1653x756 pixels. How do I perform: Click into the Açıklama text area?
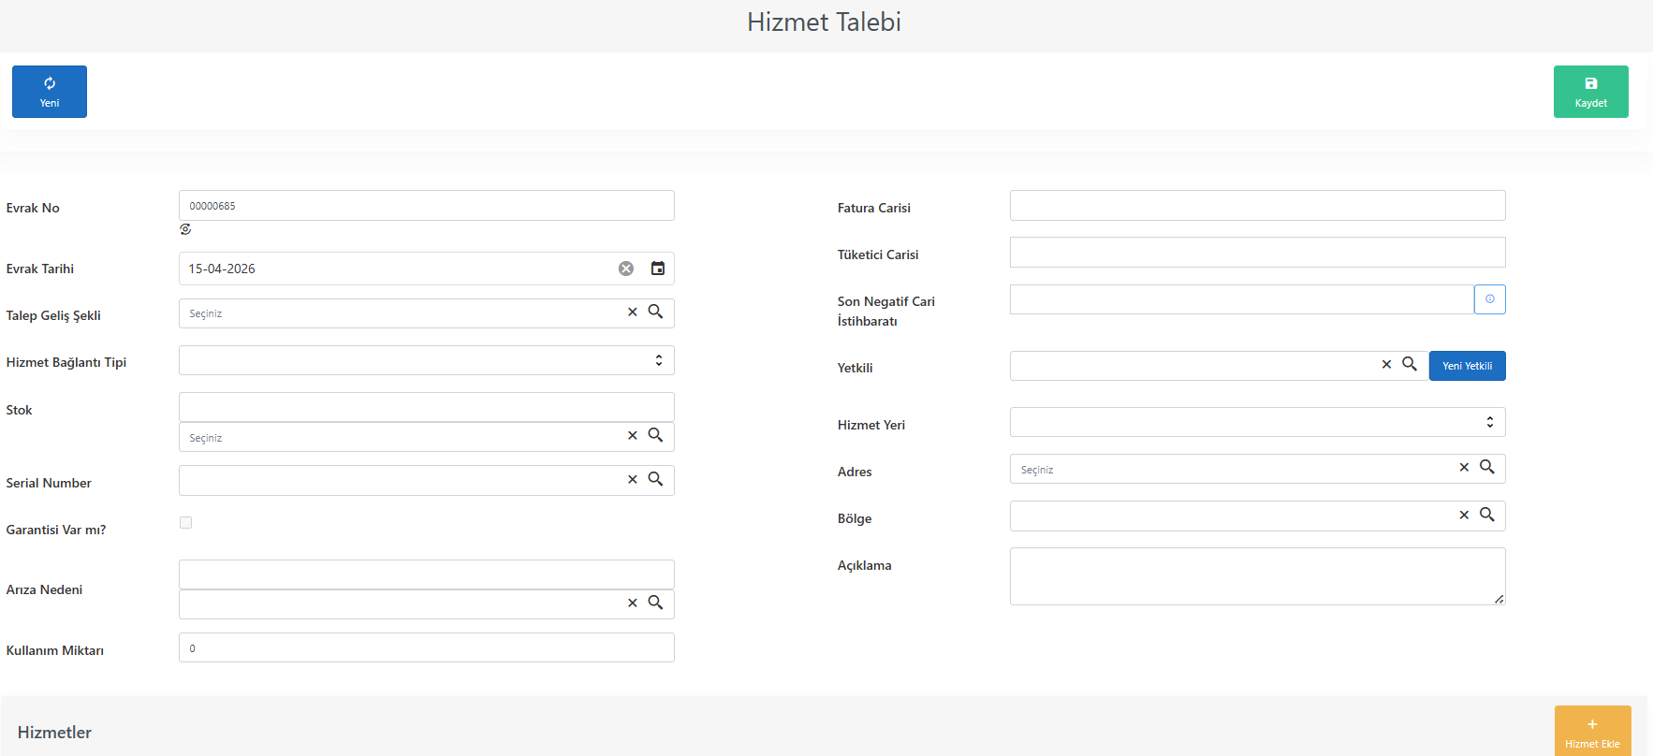(1258, 576)
